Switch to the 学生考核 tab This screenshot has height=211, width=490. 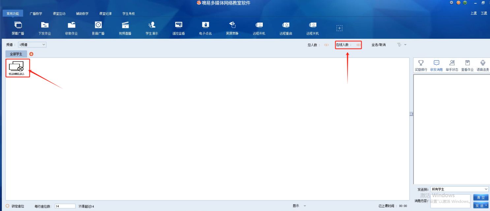129,13
